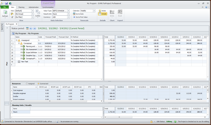Click the Save icon in title bar
The image size is (211, 125).
7,3
